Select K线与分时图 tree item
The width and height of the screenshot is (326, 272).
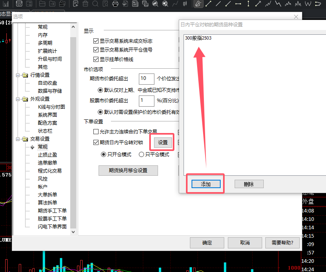51,107
